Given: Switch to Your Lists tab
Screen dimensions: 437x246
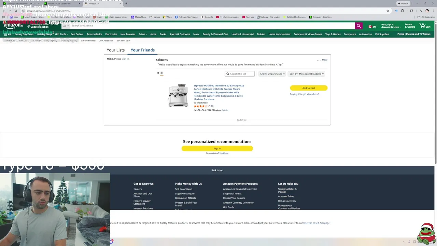Looking at the screenshot, I should tap(116, 50).
